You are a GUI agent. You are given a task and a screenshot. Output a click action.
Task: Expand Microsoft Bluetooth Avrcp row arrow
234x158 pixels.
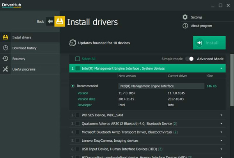tap(221, 132)
